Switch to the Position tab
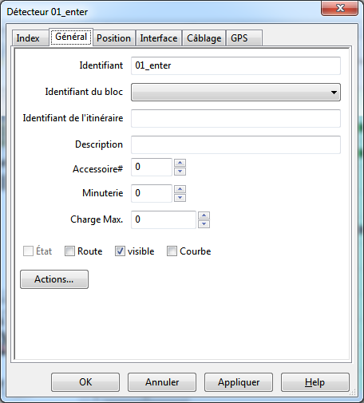This screenshot has width=364, height=403. click(113, 38)
